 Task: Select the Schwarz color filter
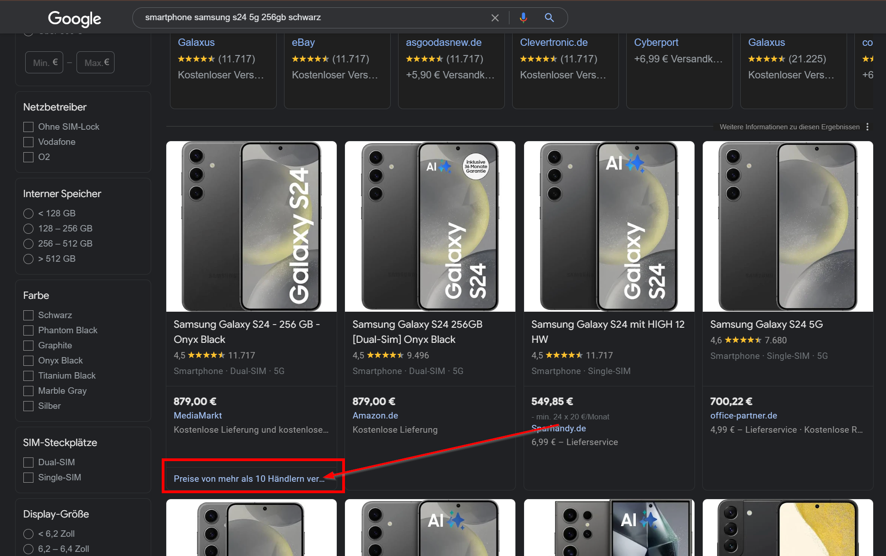[x=28, y=315]
